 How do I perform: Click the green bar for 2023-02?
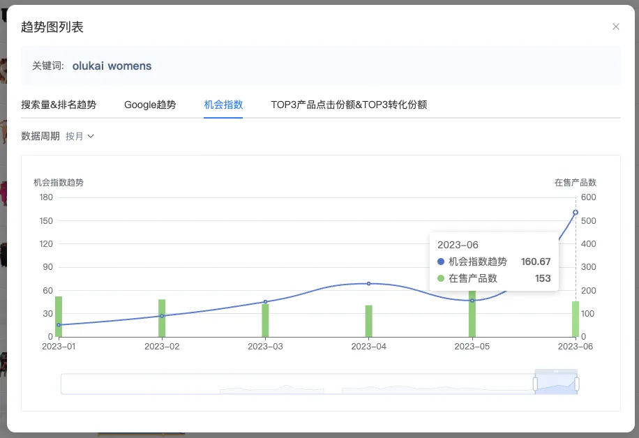162,318
